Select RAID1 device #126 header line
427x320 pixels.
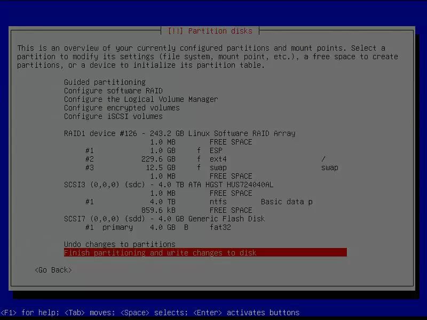(179, 133)
